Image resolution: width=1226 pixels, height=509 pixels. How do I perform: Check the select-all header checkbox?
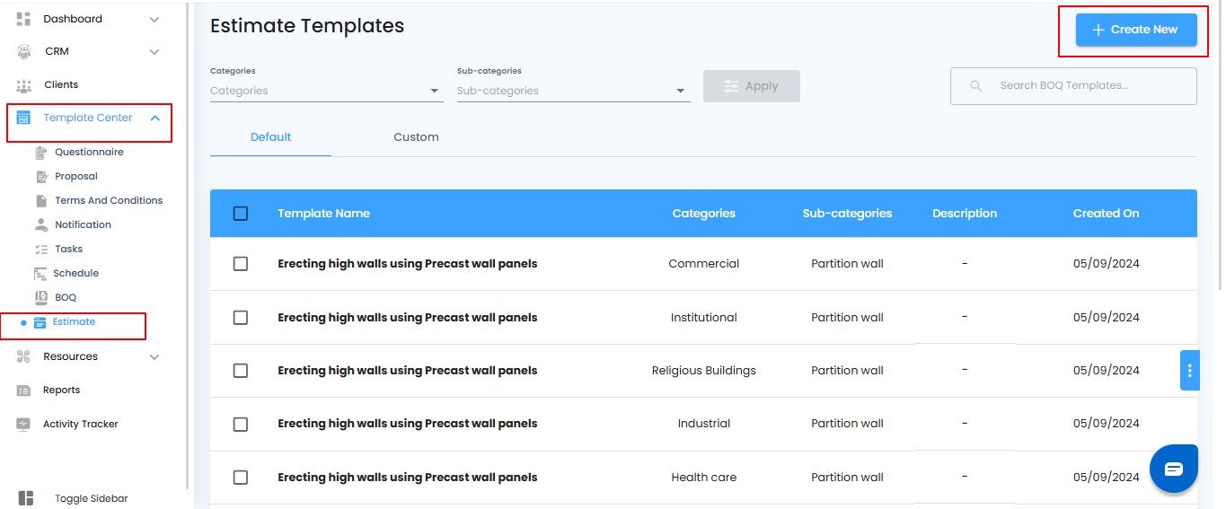tap(240, 214)
